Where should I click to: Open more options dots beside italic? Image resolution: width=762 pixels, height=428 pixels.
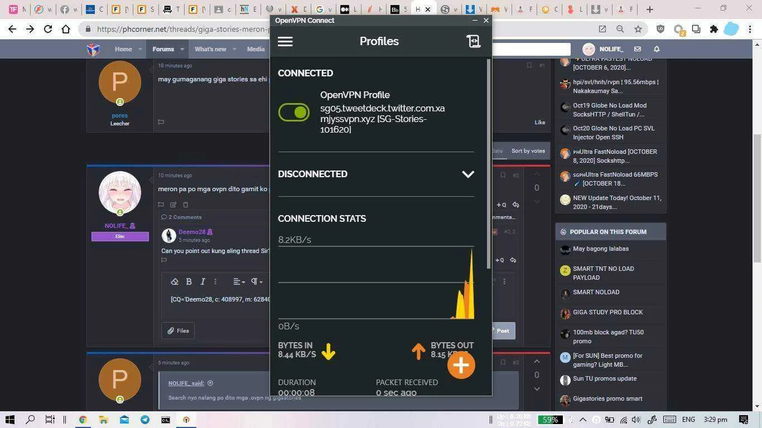pyautogui.click(x=215, y=281)
